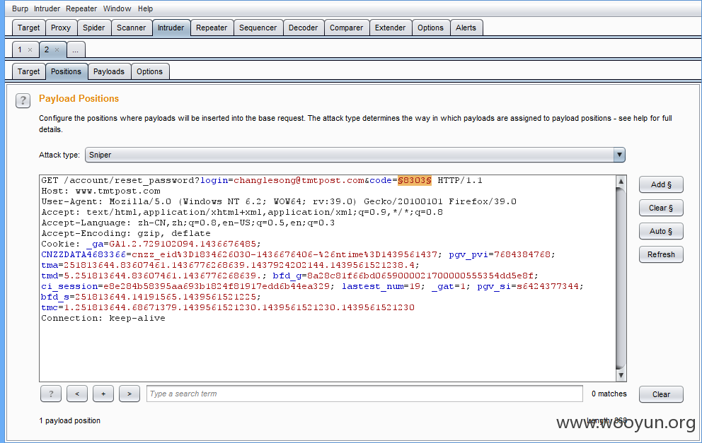The image size is (702, 443).
Task: Focus the search term input field
Action: pos(364,394)
